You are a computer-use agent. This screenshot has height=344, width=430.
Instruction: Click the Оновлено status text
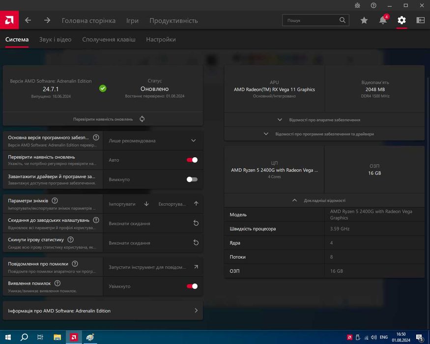click(154, 89)
